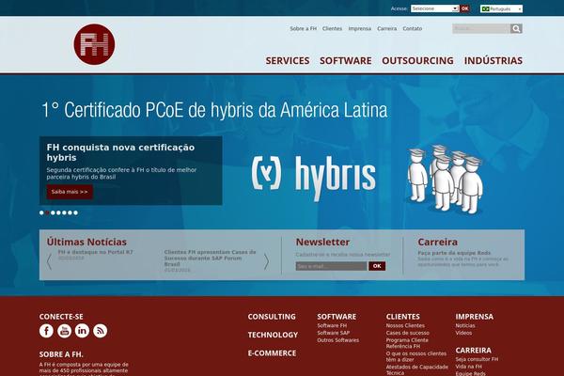
Task: Open the RSS feed icon
Action: tap(100, 331)
